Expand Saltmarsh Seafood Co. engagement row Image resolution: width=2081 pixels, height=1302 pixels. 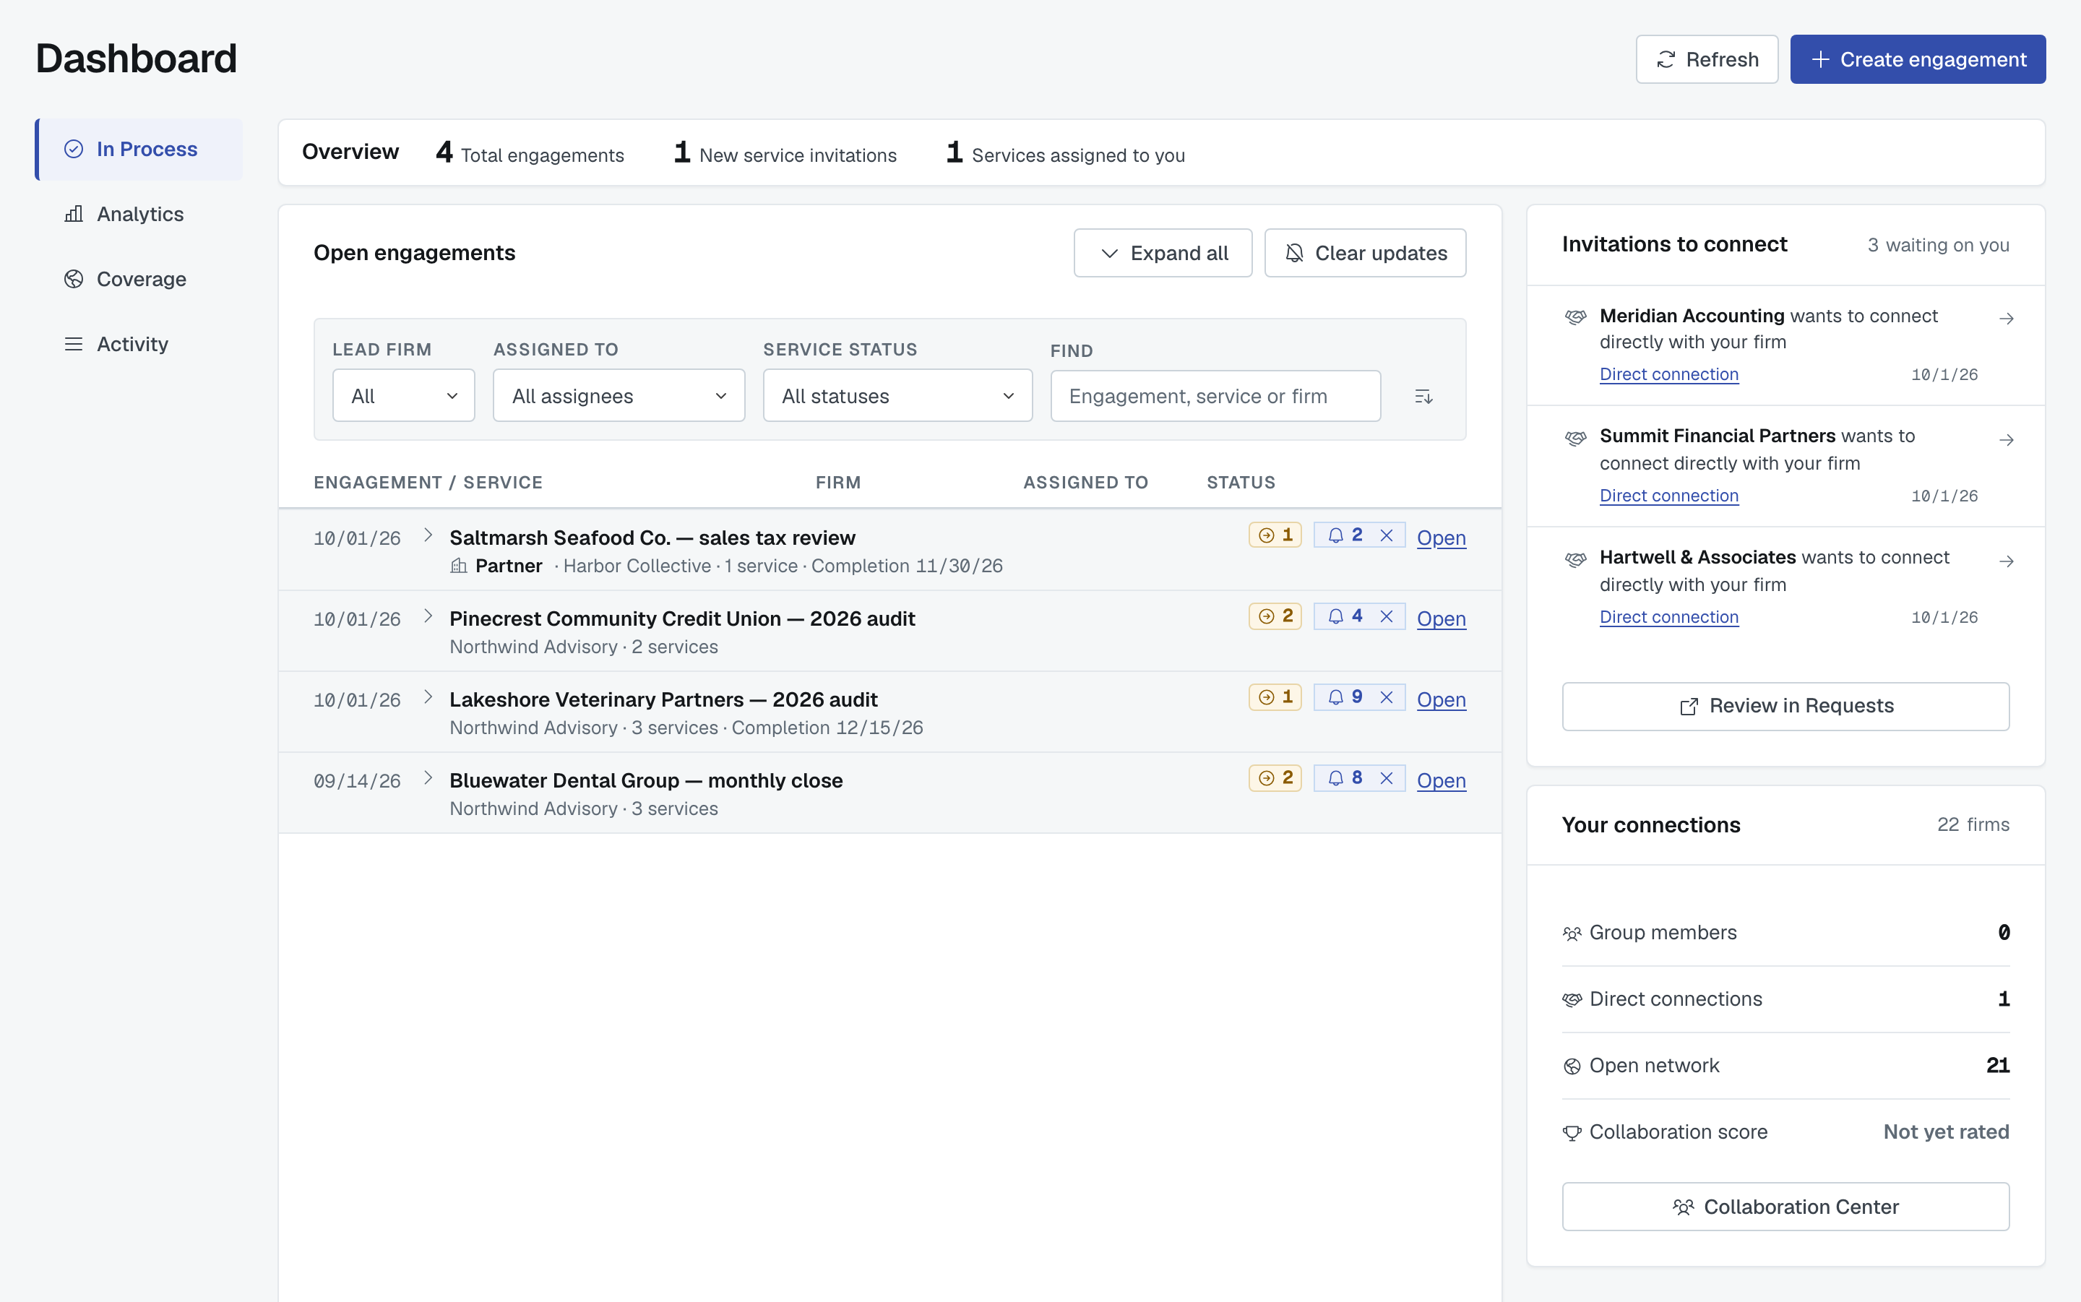pyautogui.click(x=428, y=535)
